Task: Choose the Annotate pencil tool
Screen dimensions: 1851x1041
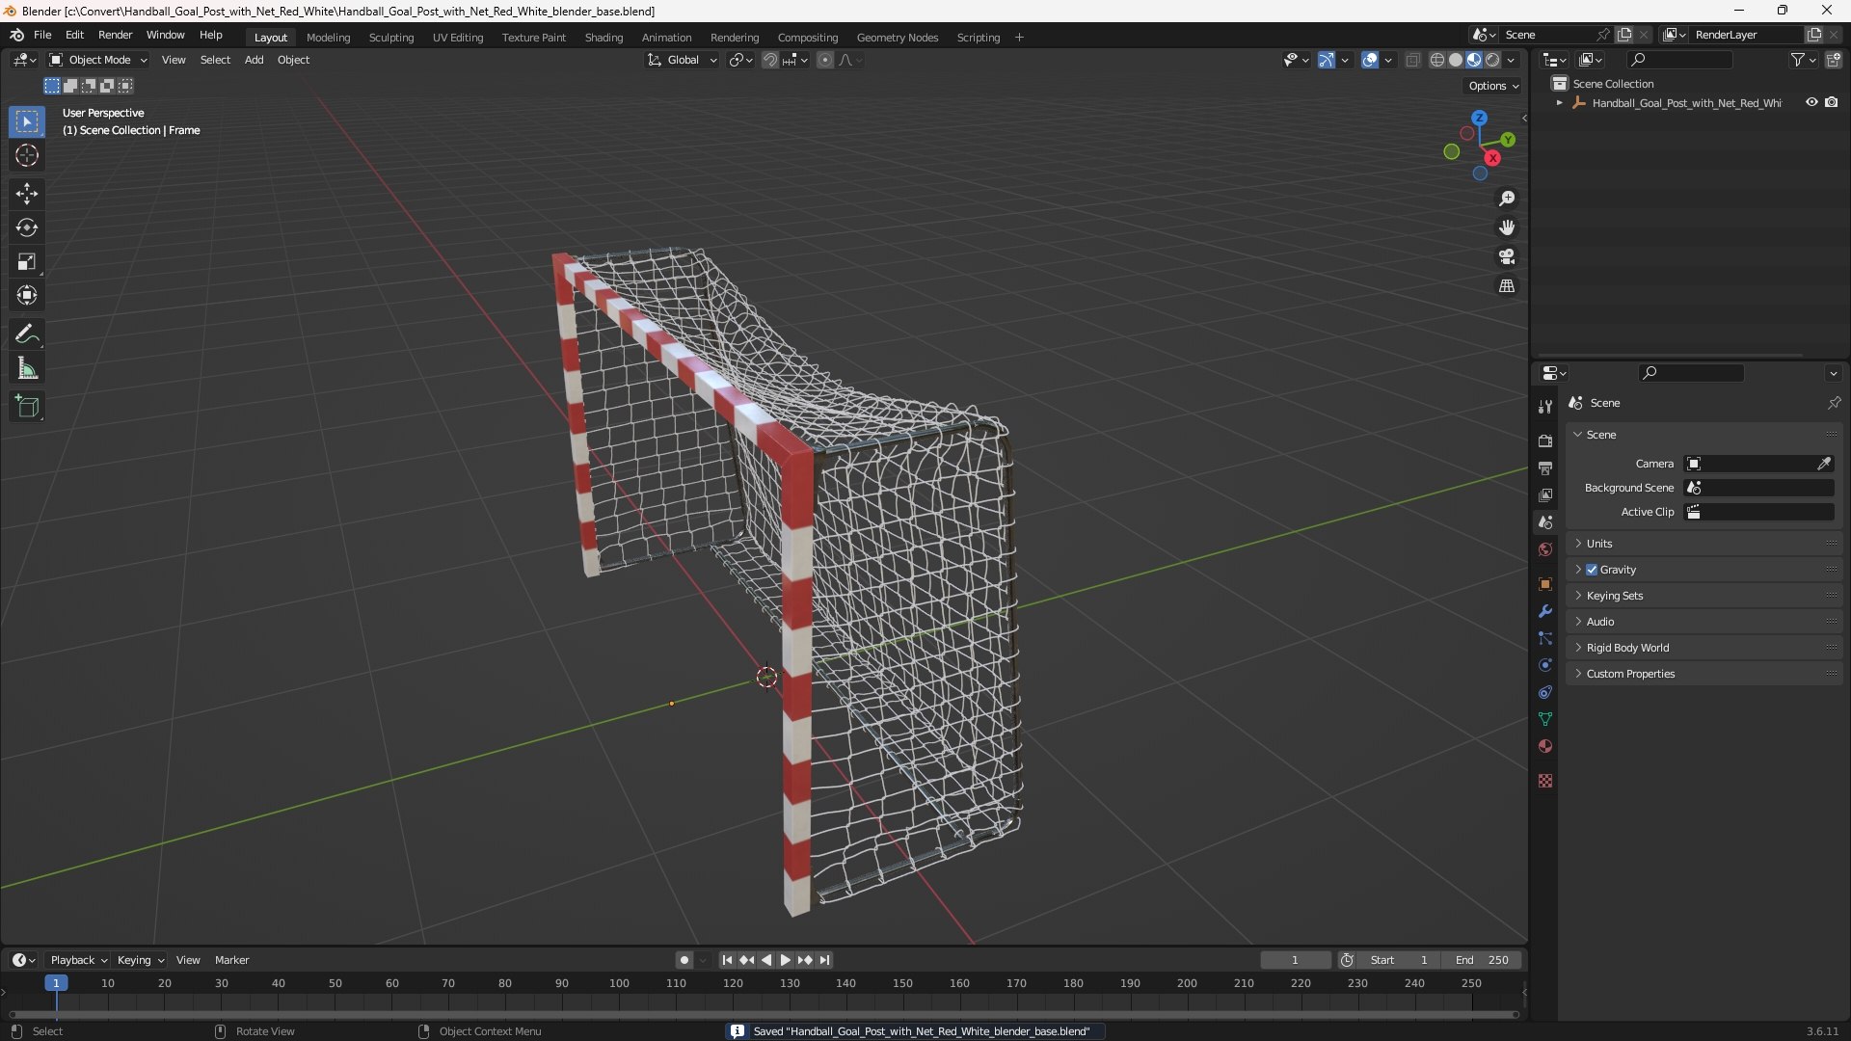Action: [27, 334]
